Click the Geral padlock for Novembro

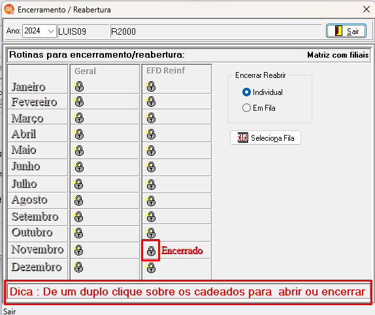coord(78,250)
